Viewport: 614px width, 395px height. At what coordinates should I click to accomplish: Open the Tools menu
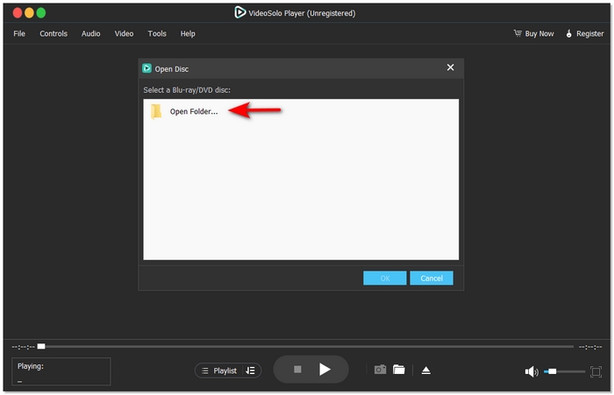pos(157,33)
